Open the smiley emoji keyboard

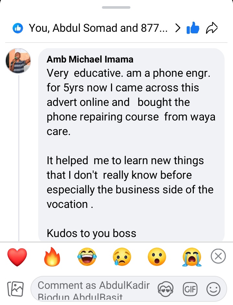(213, 289)
